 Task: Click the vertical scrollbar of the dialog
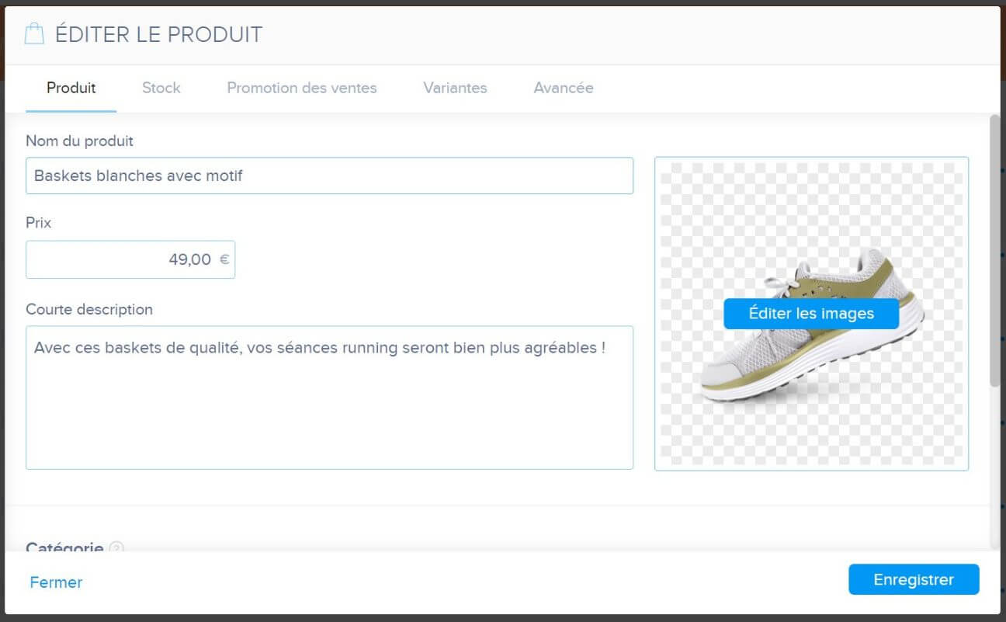click(x=995, y=251)
